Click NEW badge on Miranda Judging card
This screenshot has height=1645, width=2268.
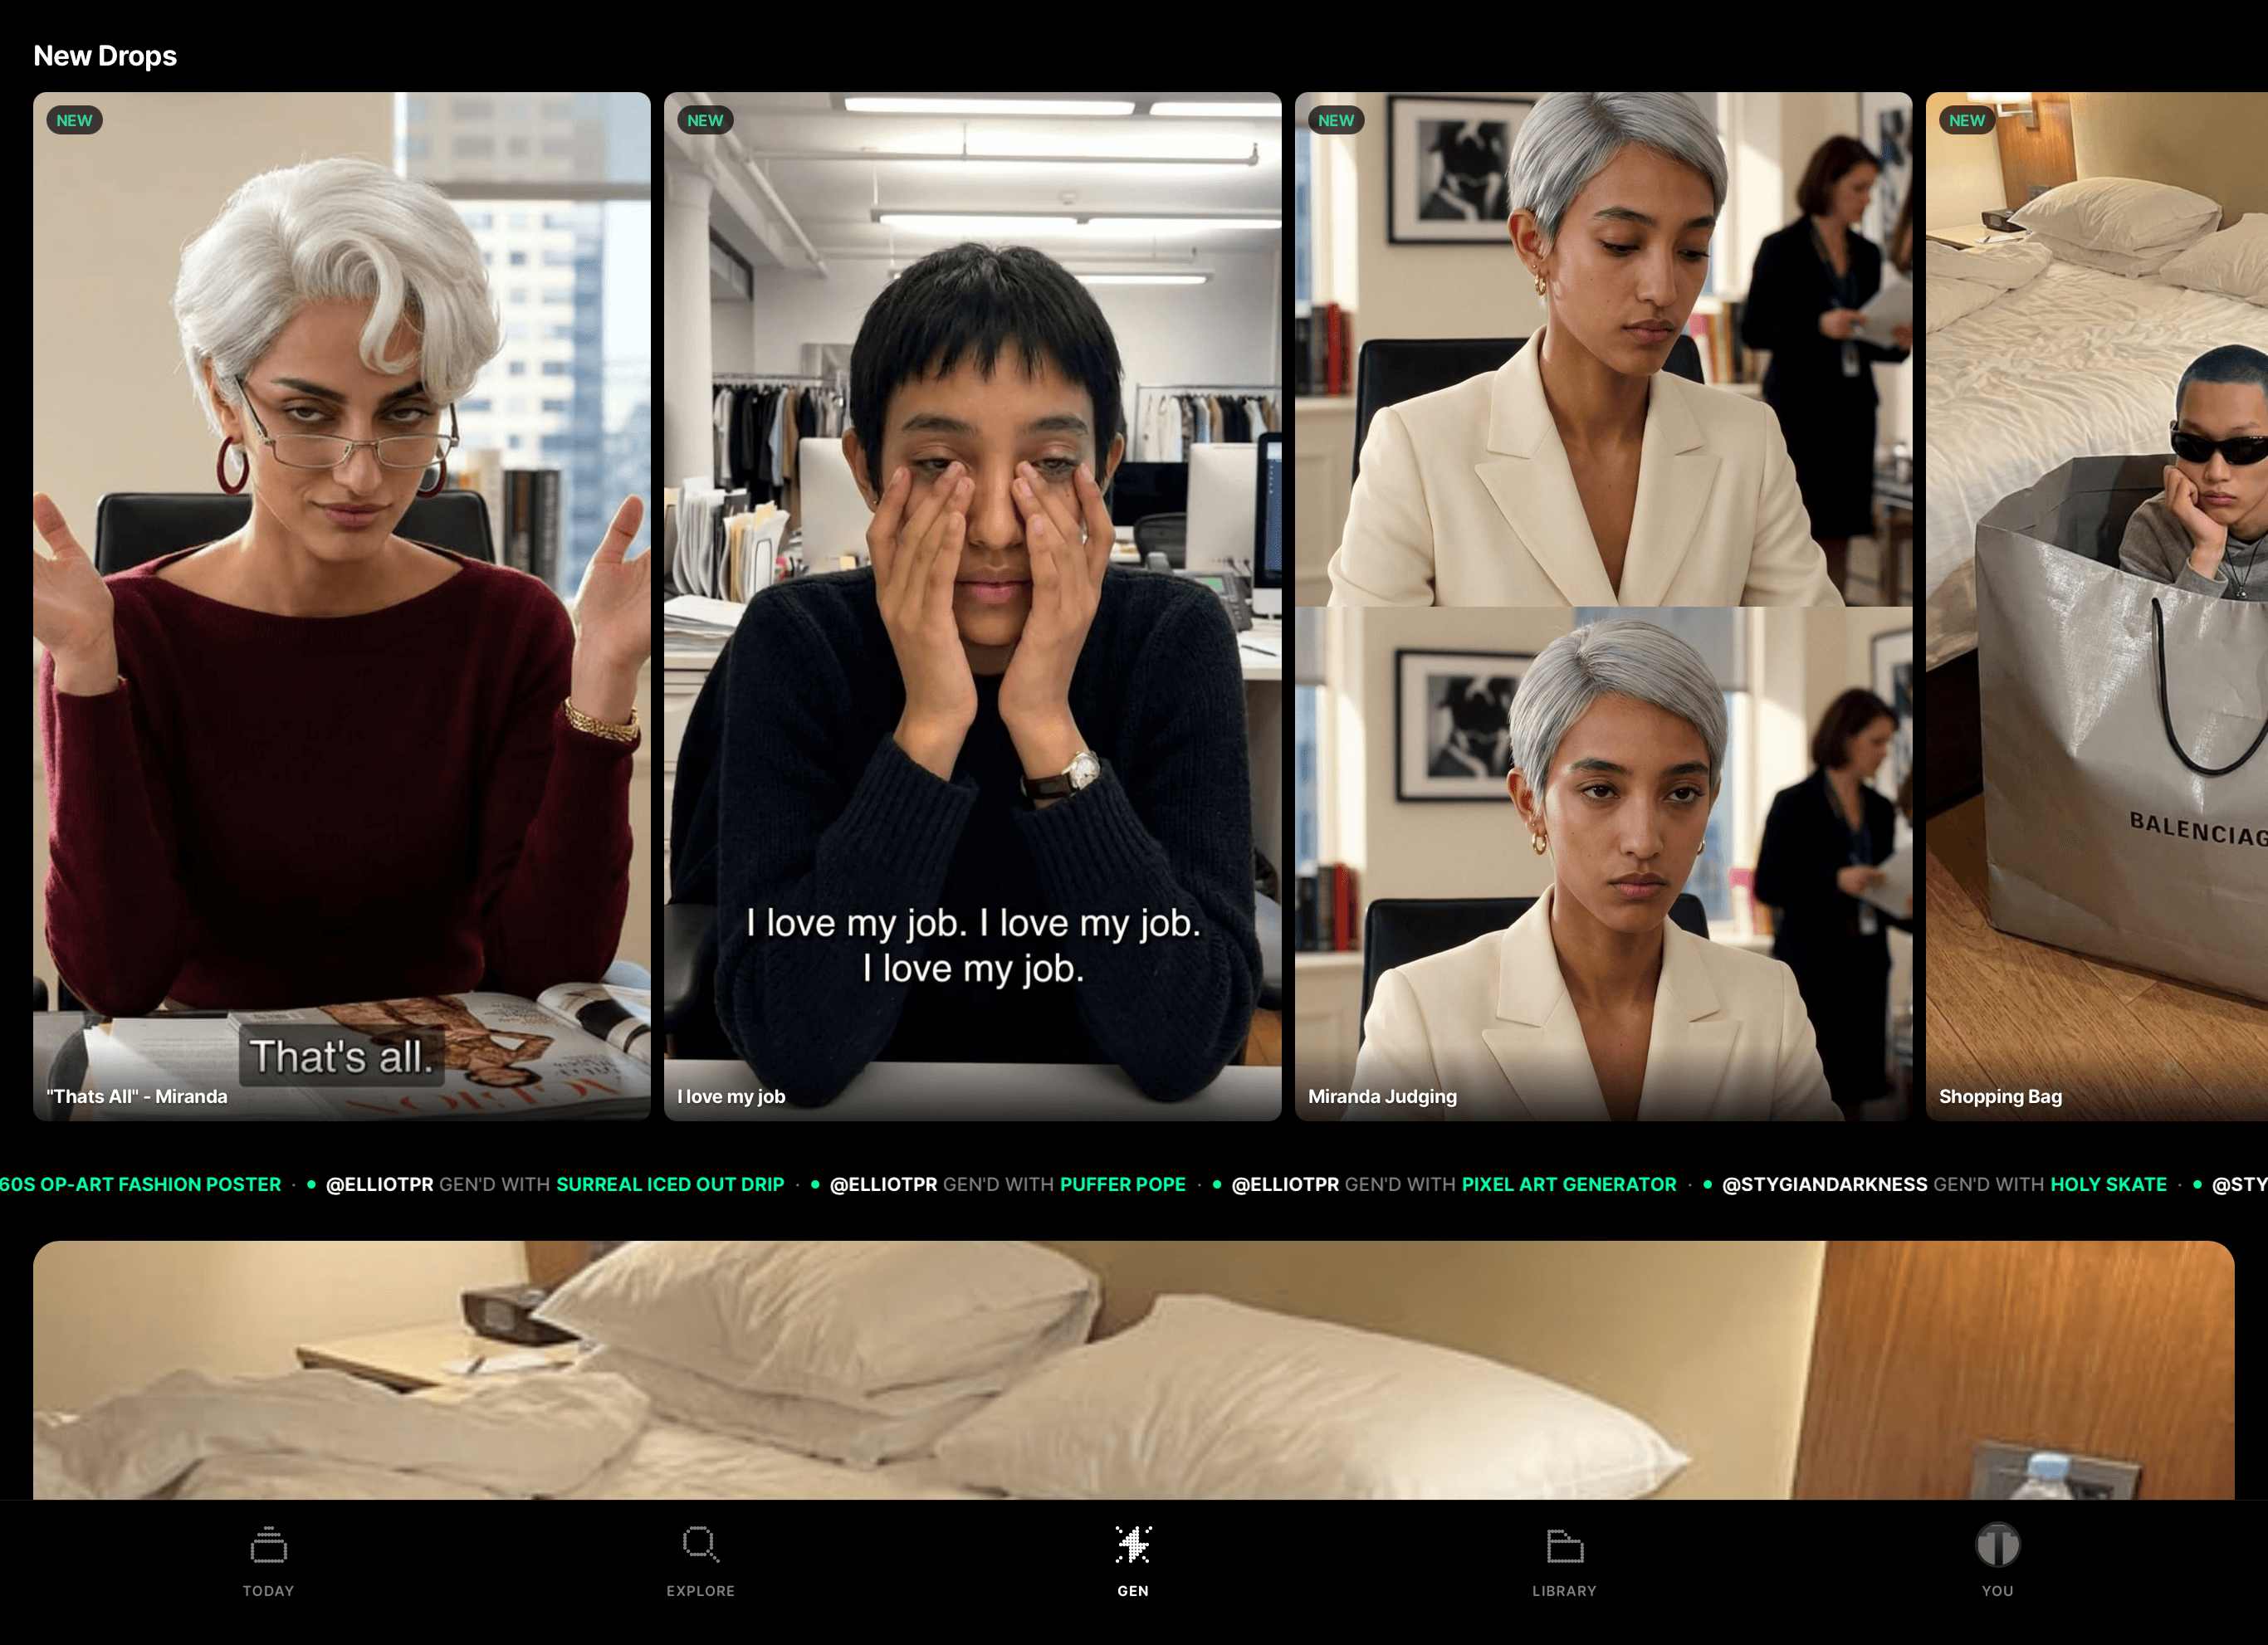click(x=1336, y=120)
